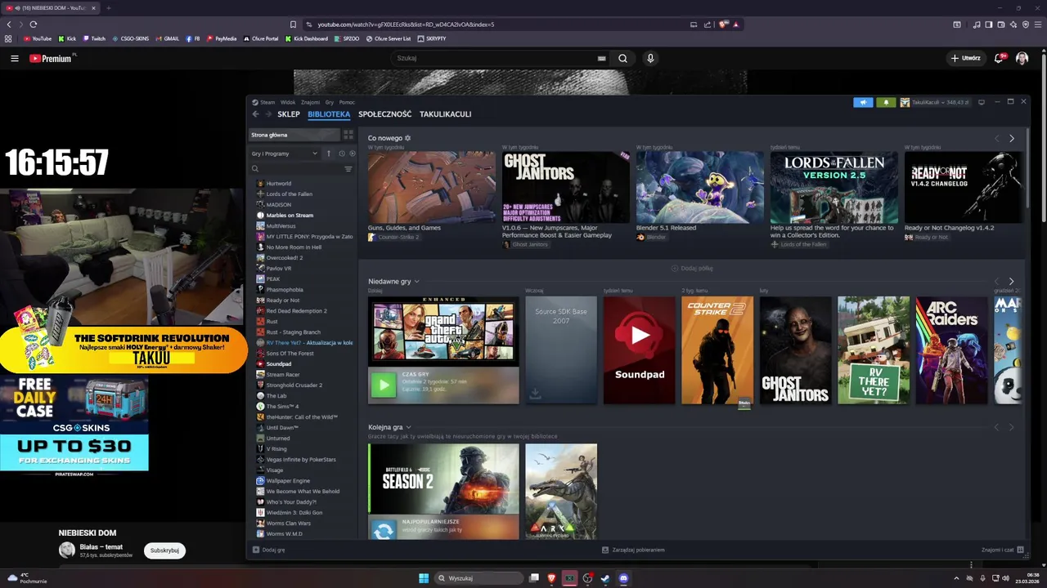The height and width of the screenshot is (588, 1047).
Task: Open Znajomi menu in Steam
Action: click(311, 102)
